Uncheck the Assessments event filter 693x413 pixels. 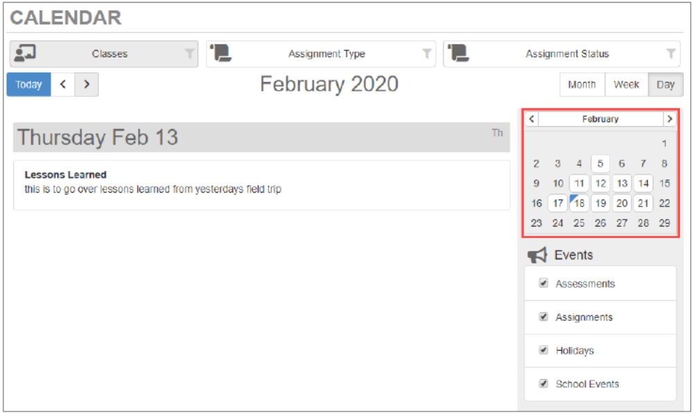pos(543,283)
